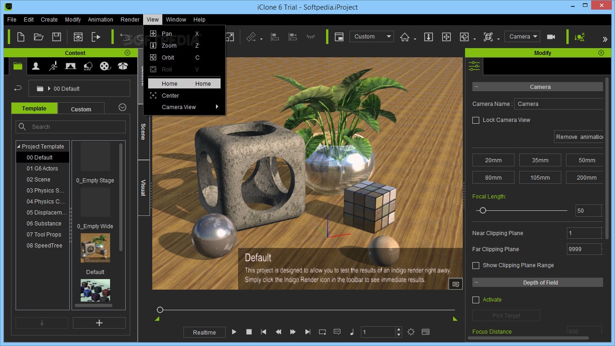Choose Home in the View menu
The image size is (615, 346).
pos(184,83)
